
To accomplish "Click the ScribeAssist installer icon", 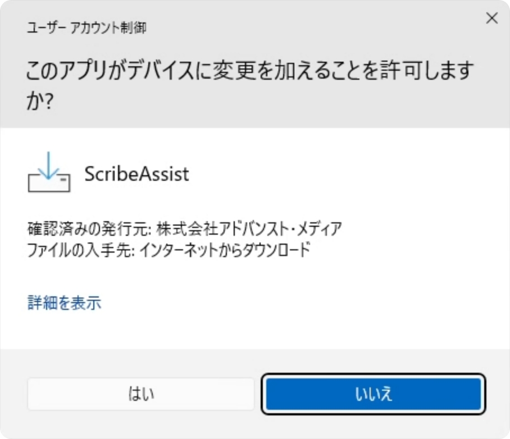I will [x=49, y=172].
